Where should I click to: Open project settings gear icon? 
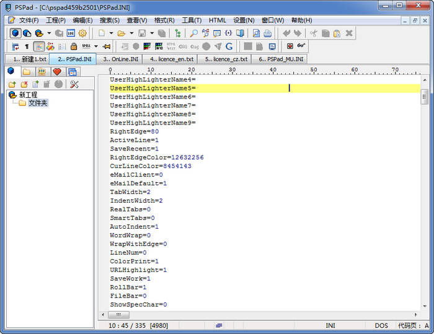pyautogui.click(x=82, y=33)
